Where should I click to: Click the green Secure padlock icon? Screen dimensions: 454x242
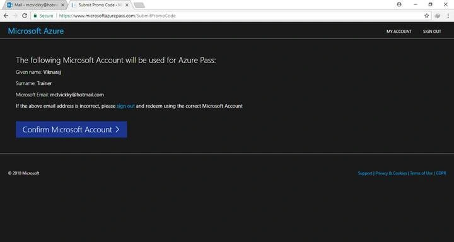click(35, 16)
